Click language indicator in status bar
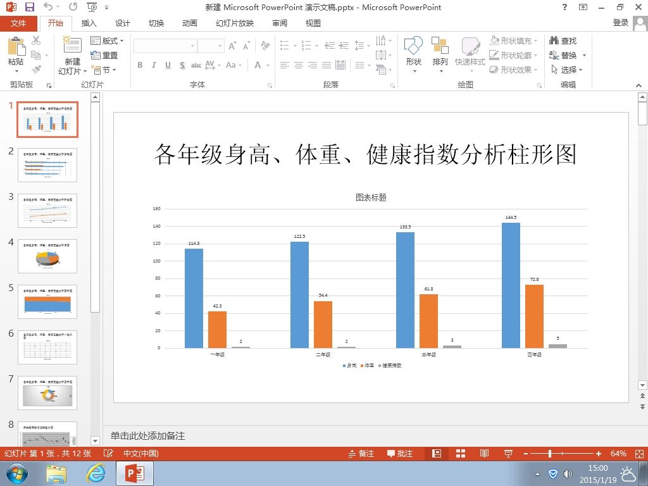 (141, 453)
